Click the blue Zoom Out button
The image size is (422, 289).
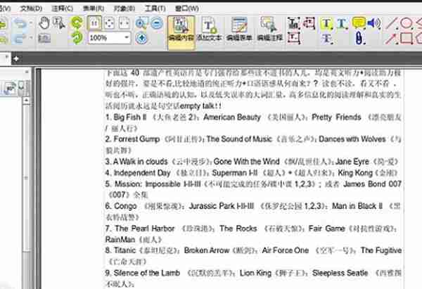click(157, 23)
